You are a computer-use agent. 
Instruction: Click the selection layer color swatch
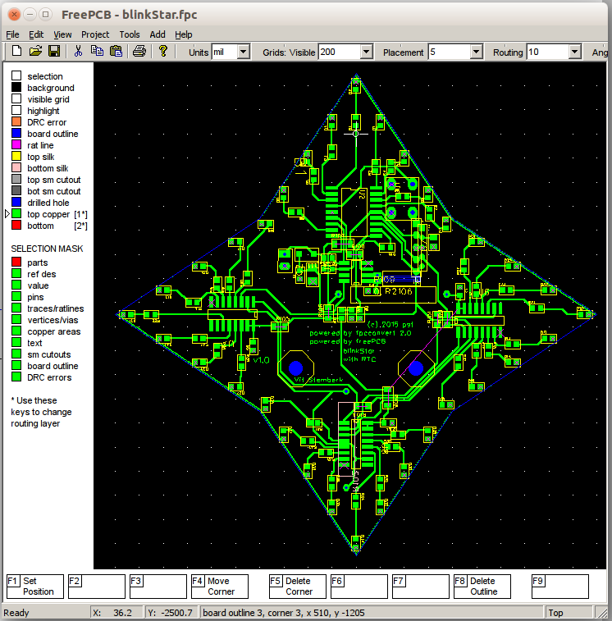(x=16, y=75)
